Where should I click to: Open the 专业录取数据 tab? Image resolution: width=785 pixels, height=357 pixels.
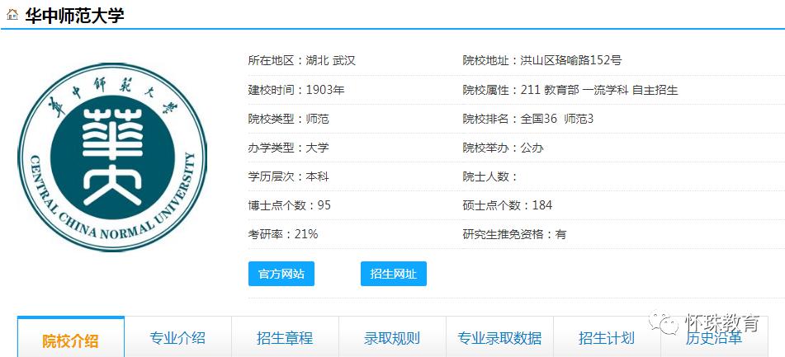pos(499,338)
